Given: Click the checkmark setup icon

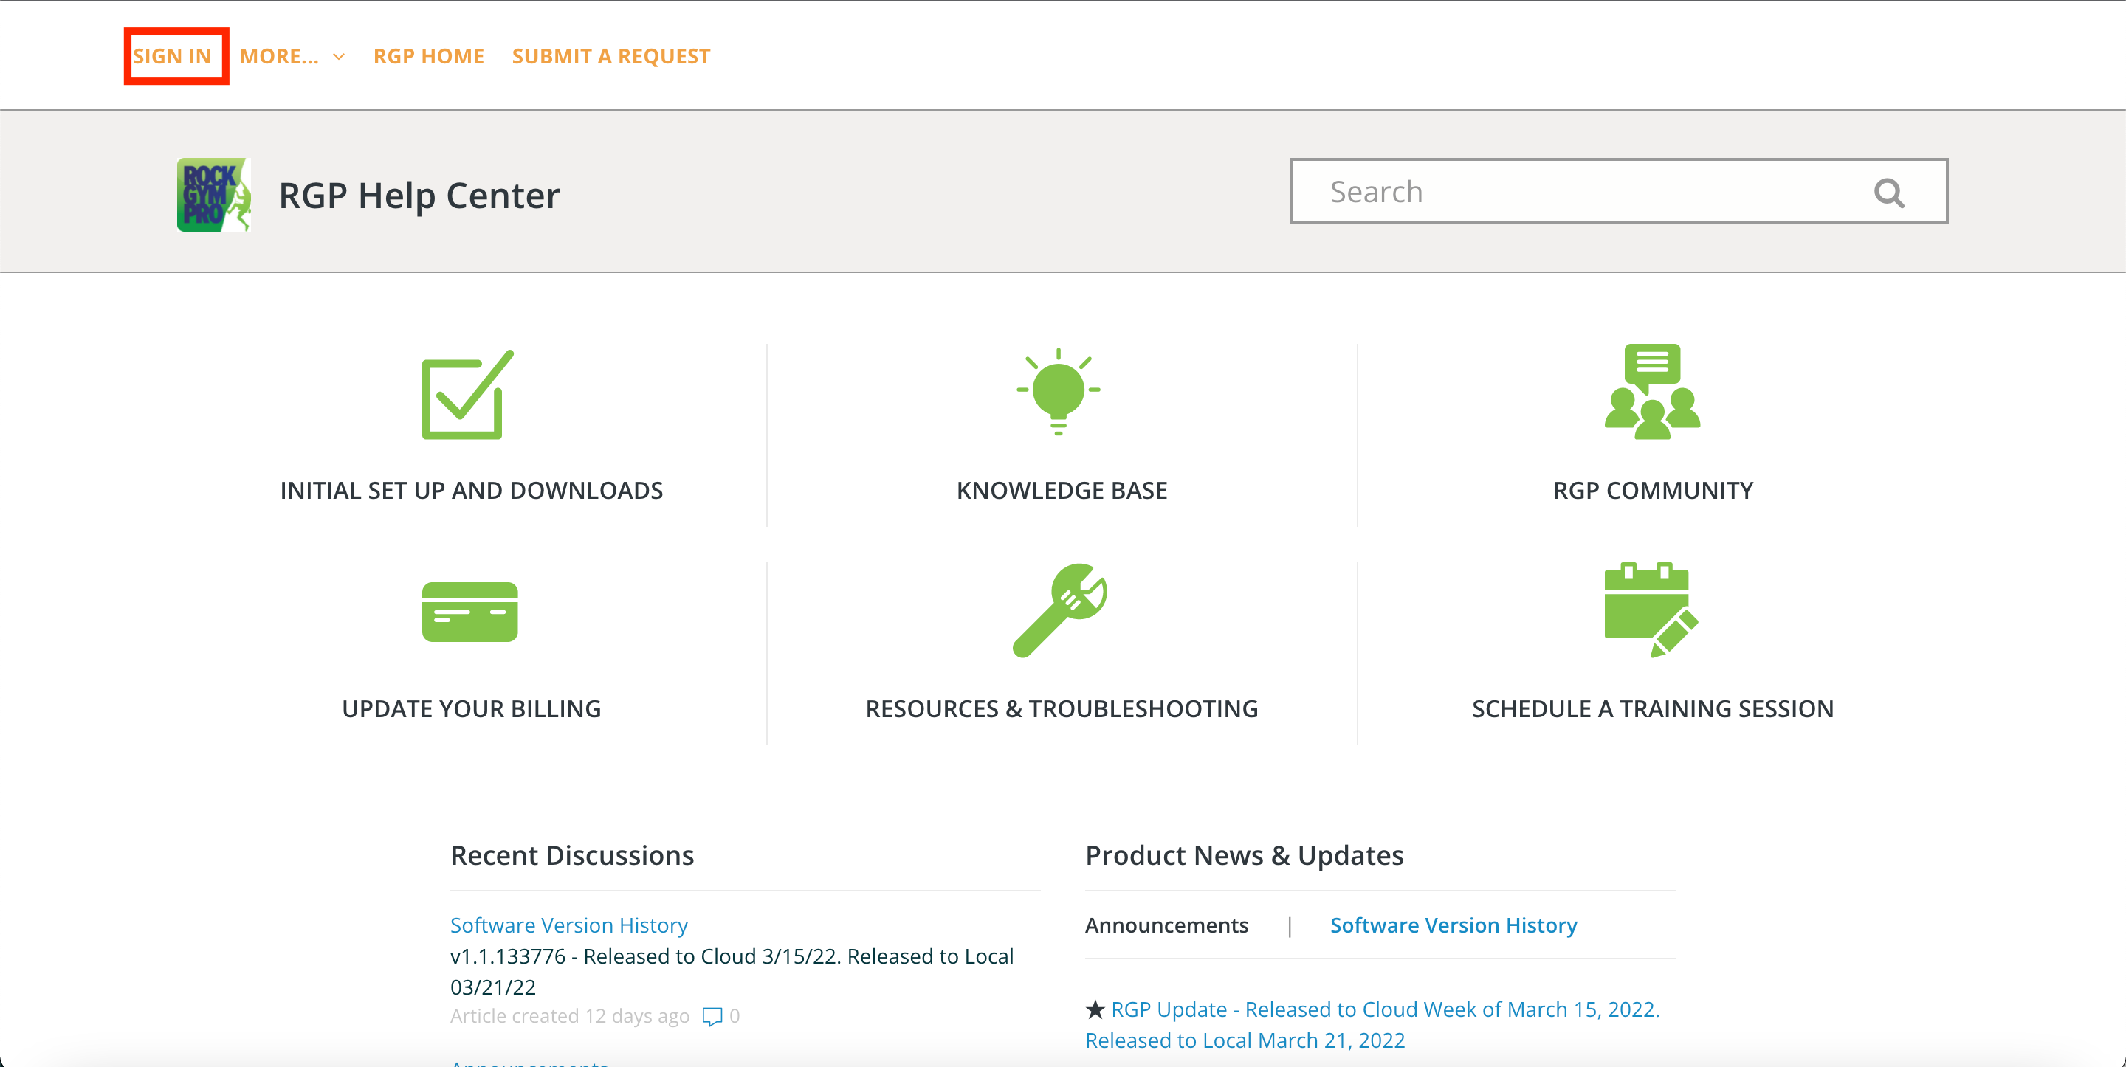Looking at the screenshot, I should [468, 395].
